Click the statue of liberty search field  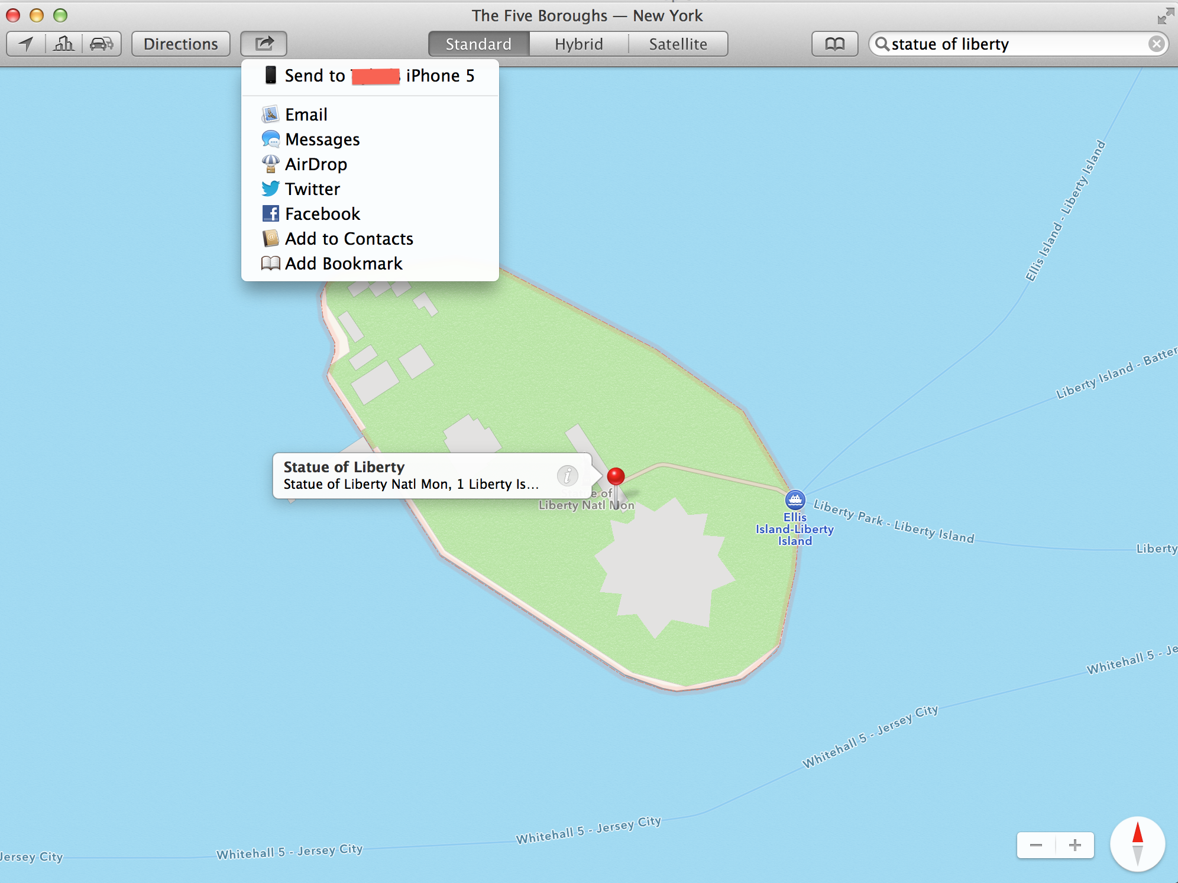click(x=1018, y=44)
